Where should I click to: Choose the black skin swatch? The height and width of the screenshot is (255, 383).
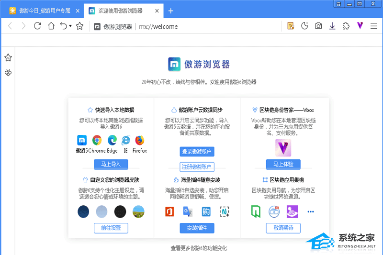tap(120, 211)
